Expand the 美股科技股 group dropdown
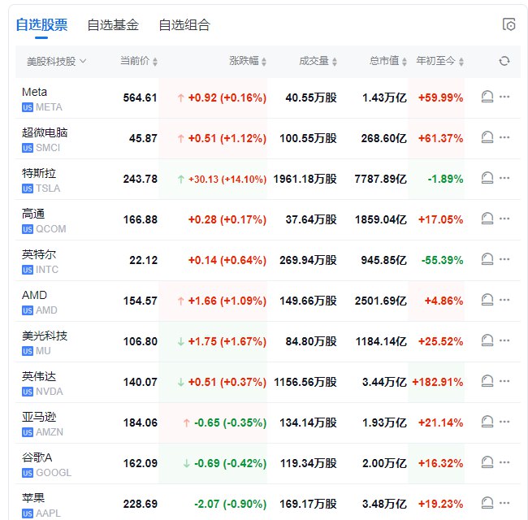Image resolution: width=528 pixels, height=520 pixels. point(57,61)
